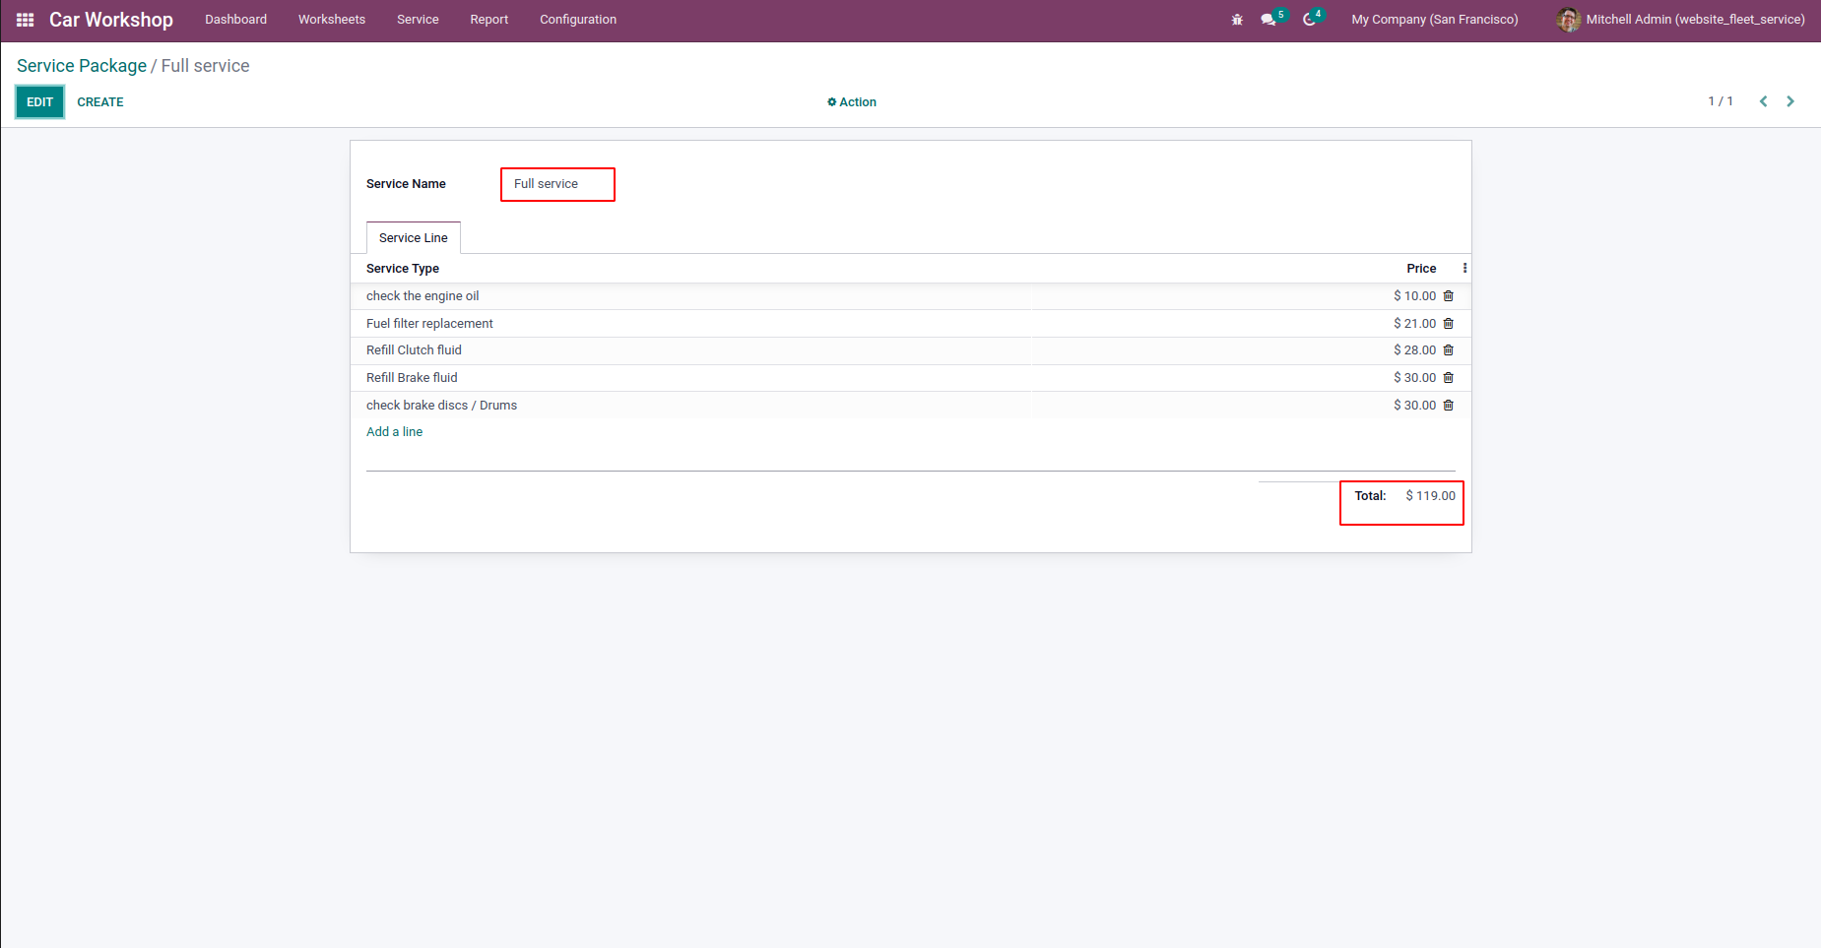Image resolution: width=1821 pixels, height=948 pixels.
Task: Click Mitchell Admin user avatar
Action: (x=1568, y=20)
